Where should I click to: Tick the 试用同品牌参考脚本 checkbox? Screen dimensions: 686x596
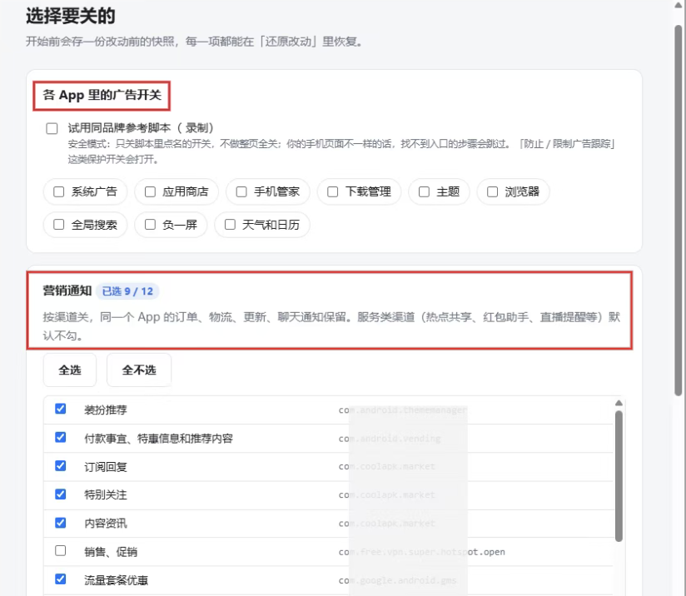pos(52,129)
